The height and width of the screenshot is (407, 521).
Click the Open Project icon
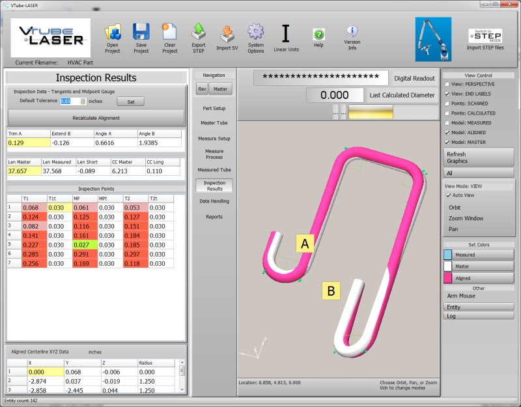113,33
